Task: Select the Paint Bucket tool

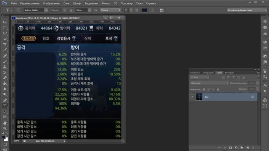Action: coord(5,83)
